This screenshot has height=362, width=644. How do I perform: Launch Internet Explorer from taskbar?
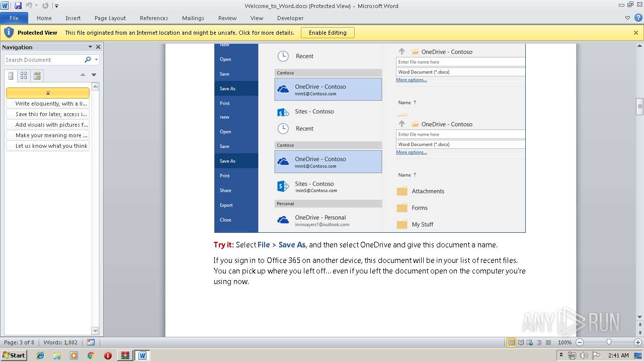tap(40, 355)
